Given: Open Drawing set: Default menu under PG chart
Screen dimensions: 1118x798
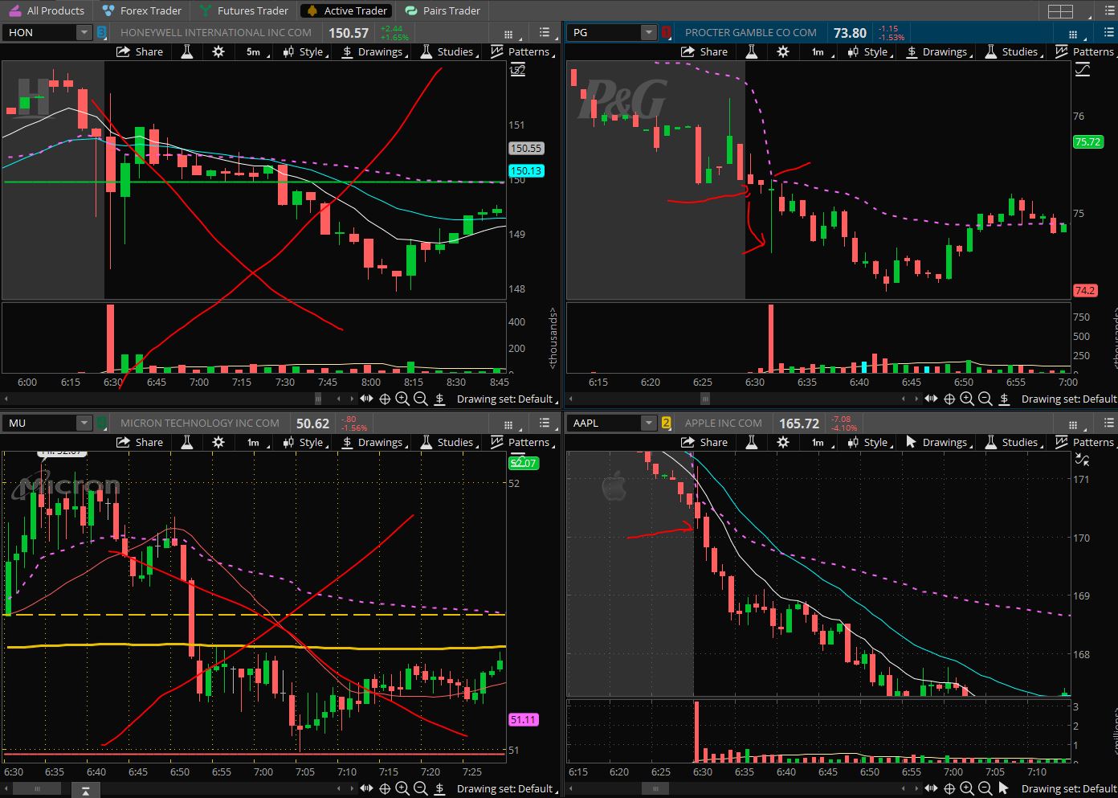Looking at the screenshot, I should pos(1069,399).
